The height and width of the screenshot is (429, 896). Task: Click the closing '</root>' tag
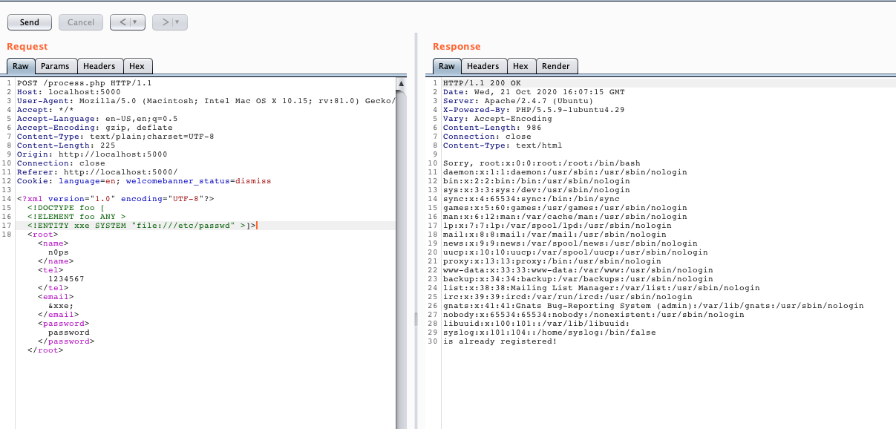click(45, 350)
